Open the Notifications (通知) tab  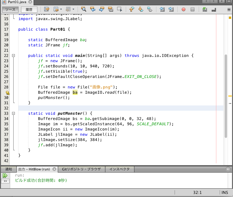[x=8, y=169]
